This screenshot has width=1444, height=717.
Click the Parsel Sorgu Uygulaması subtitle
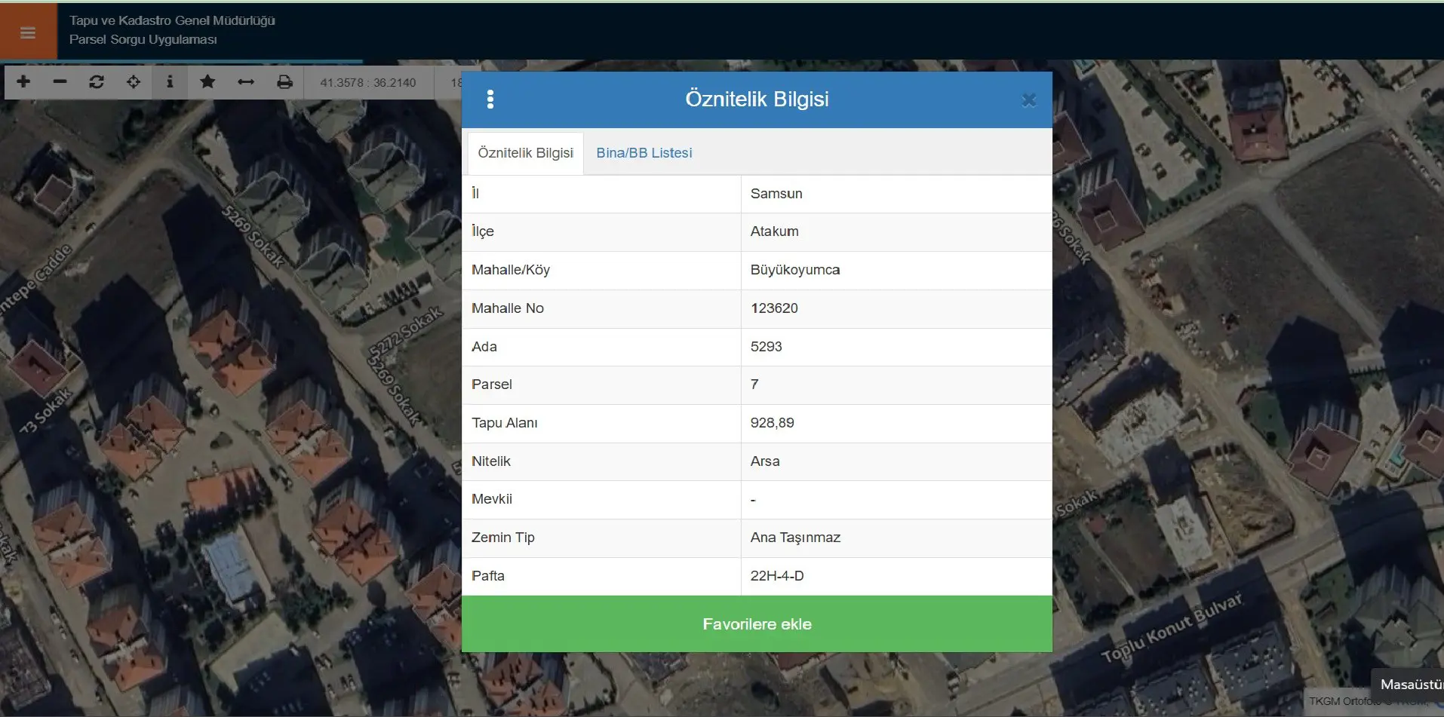click(x=143, y=39)
